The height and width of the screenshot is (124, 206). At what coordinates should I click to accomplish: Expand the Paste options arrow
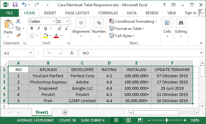(8, 37)
